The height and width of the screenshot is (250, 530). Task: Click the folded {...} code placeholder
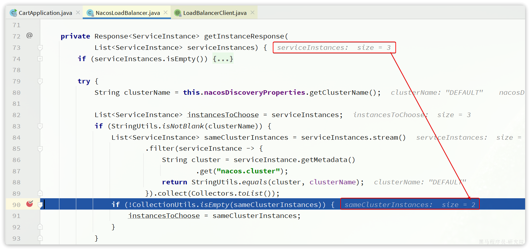coord(223,59)
